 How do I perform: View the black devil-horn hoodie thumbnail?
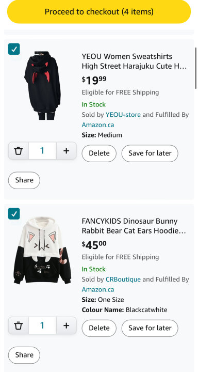pos(42,85)
